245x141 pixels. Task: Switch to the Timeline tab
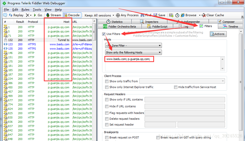point(231,26)
